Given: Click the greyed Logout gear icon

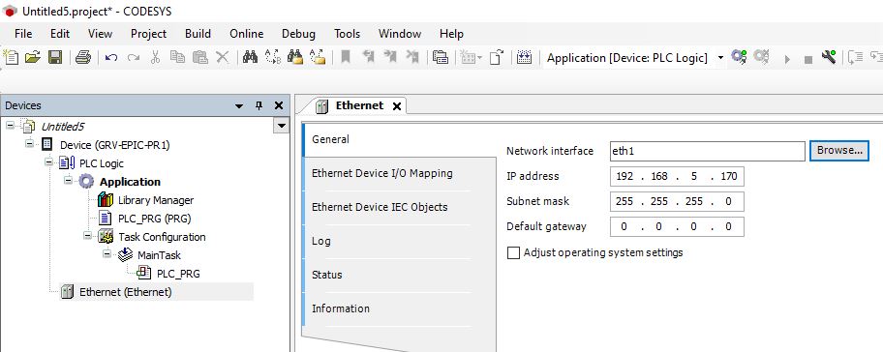Looking at the screenshot, I should [x=761, y=56].
